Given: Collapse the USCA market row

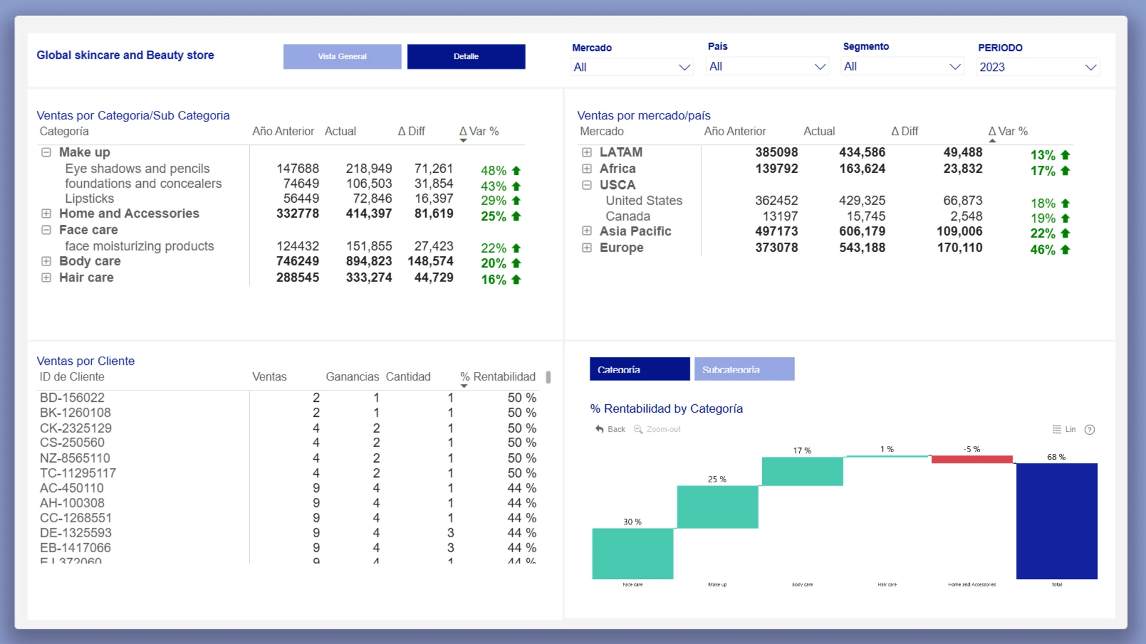Looking at the screenshot, I should pos(587,185).
